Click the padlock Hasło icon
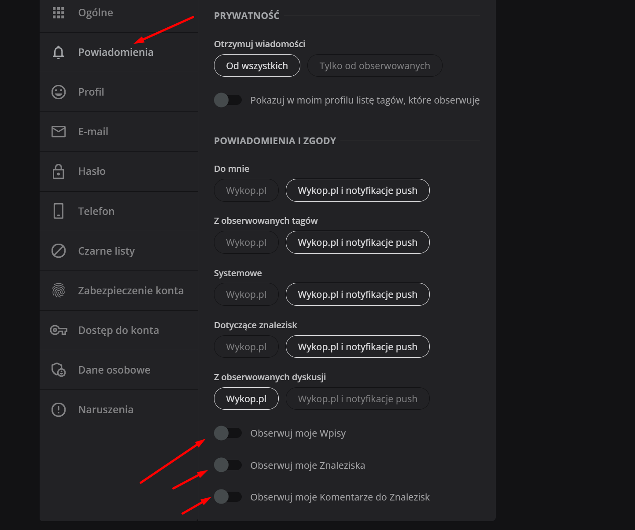The height and width of the screenshot is (530, 635). pyautogui.click(x=59, y=171)
